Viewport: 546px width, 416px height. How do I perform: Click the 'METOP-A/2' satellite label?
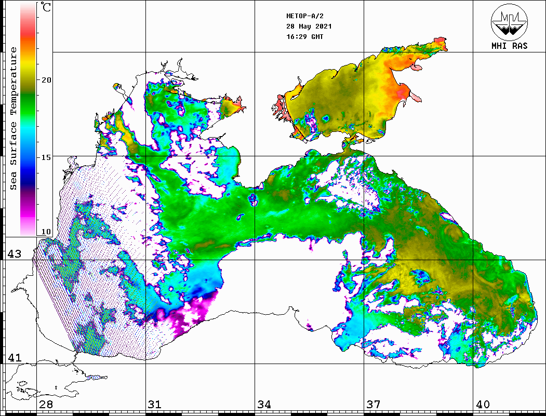305,16
